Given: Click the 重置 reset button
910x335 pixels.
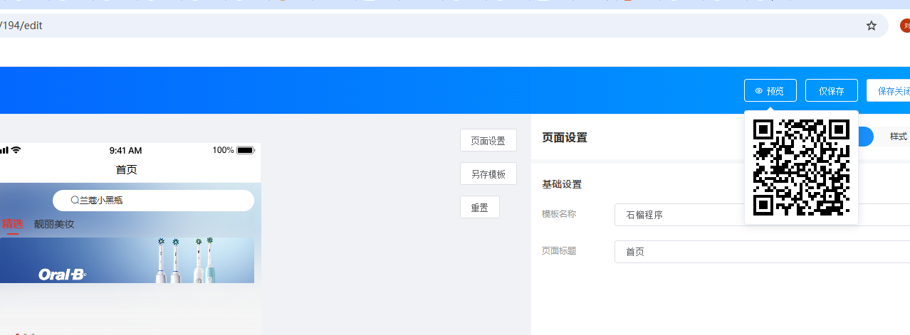Looking at the screenshot, I should 479,207.
